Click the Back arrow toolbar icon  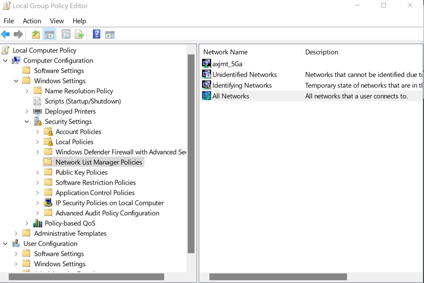[6, 34]
